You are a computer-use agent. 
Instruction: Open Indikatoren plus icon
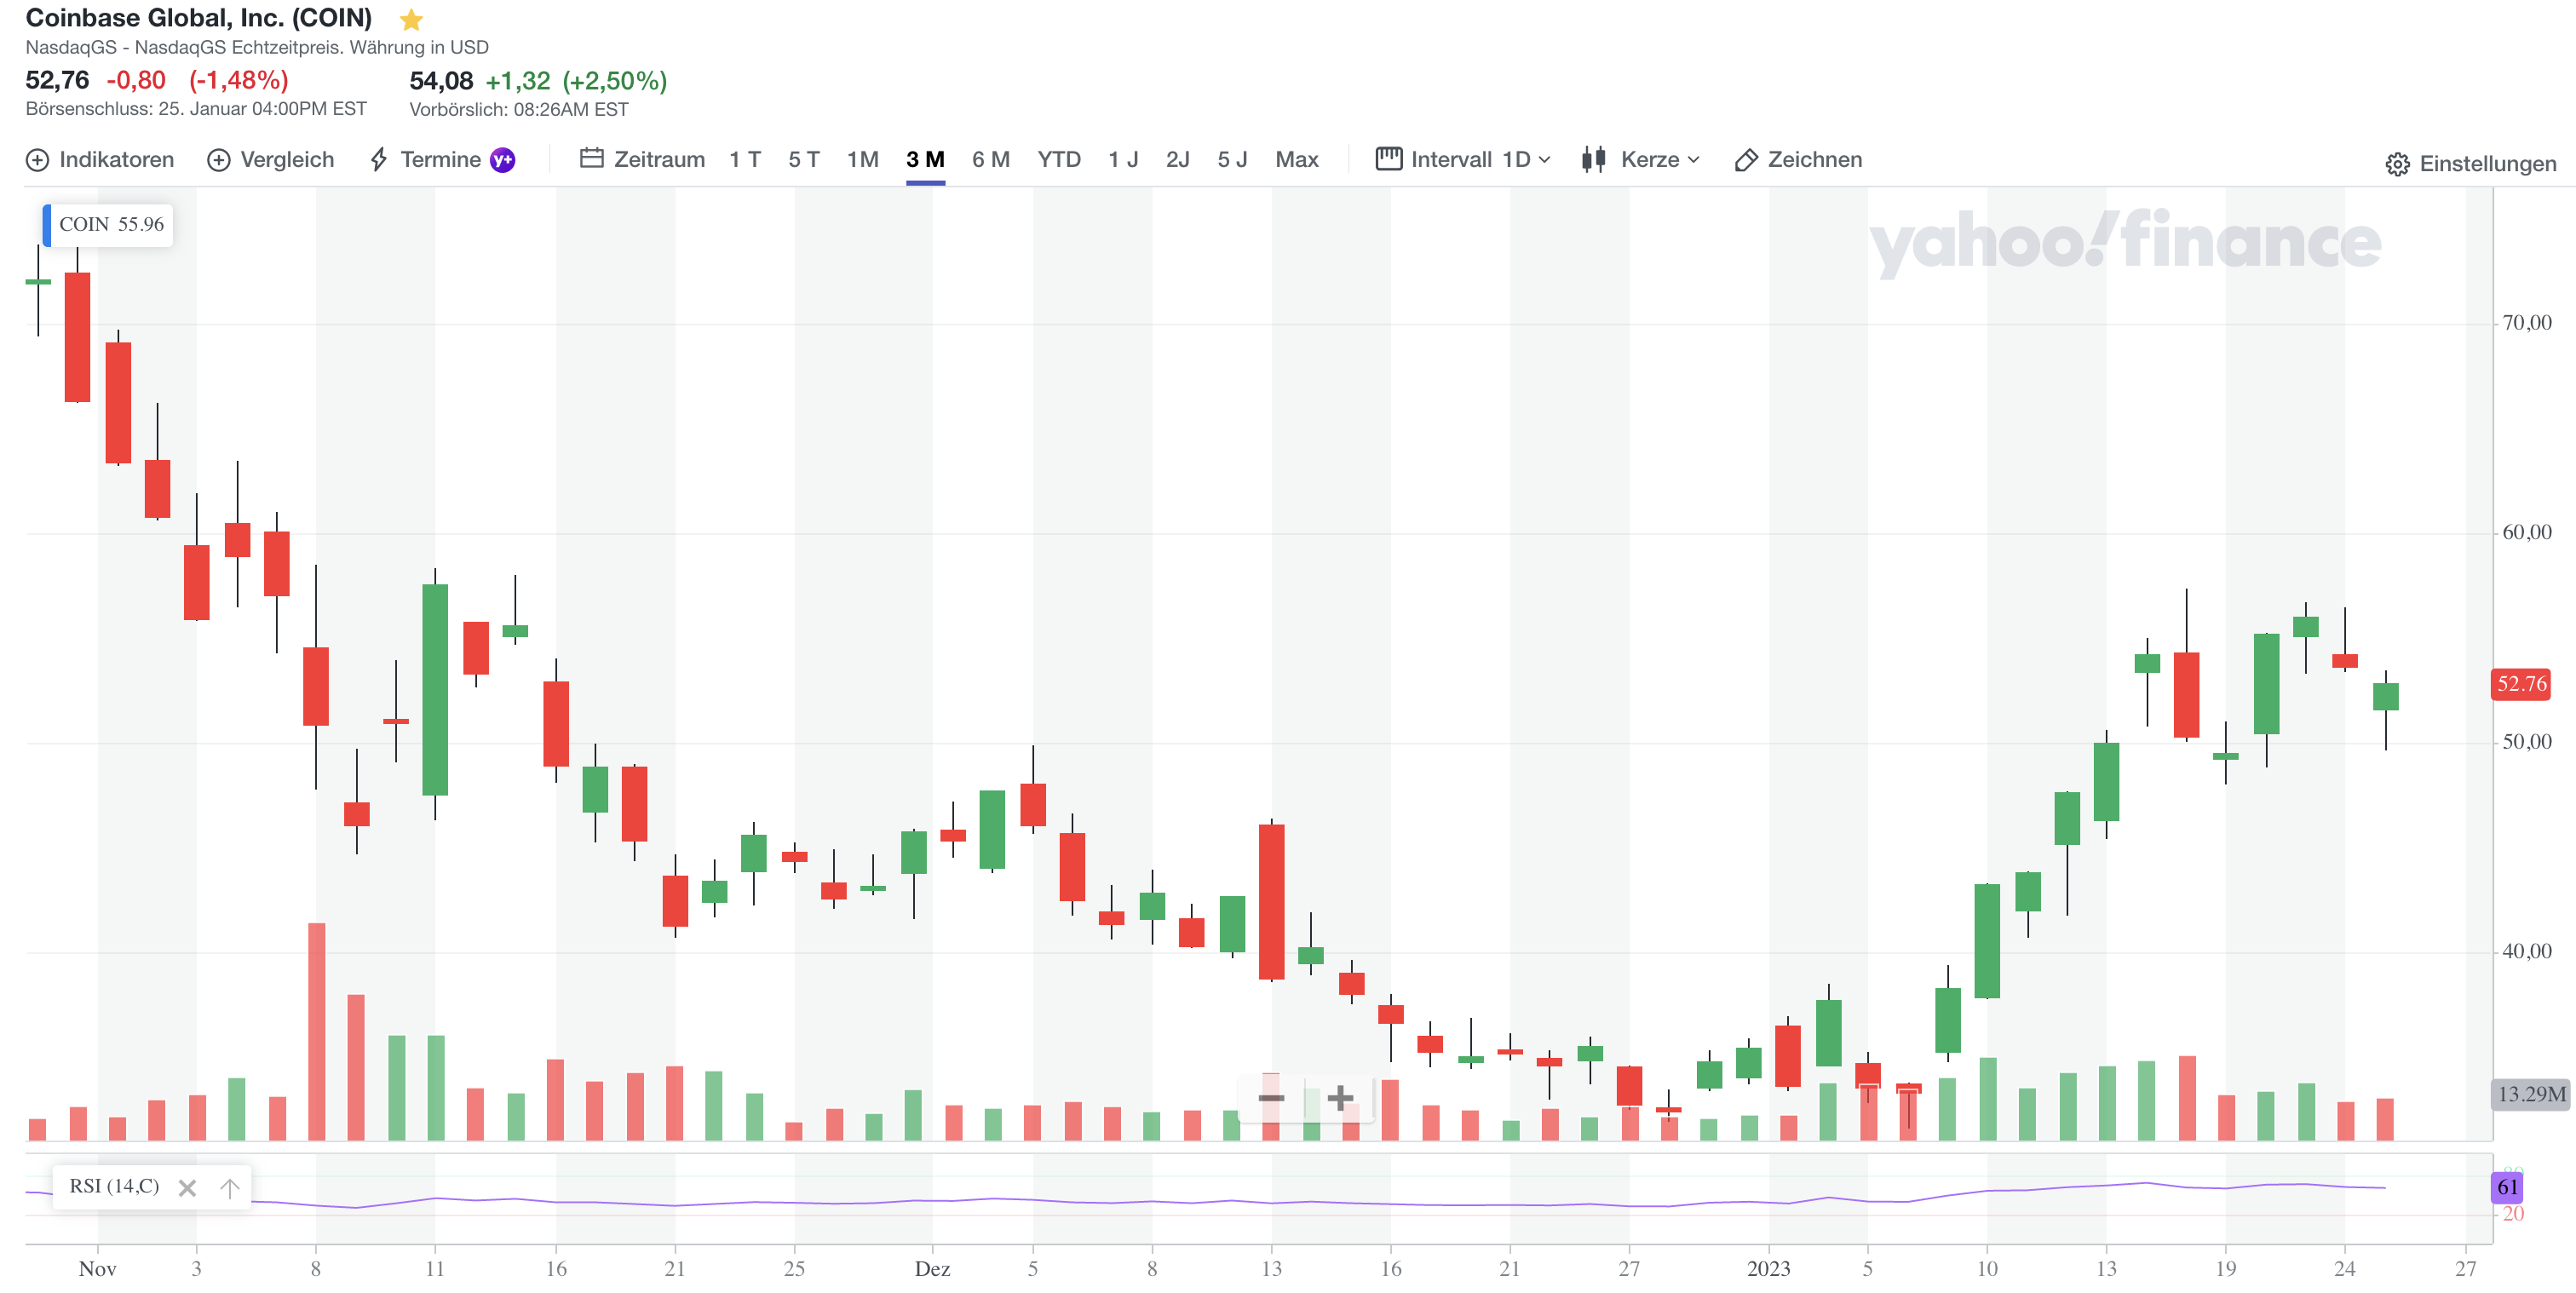37,160
